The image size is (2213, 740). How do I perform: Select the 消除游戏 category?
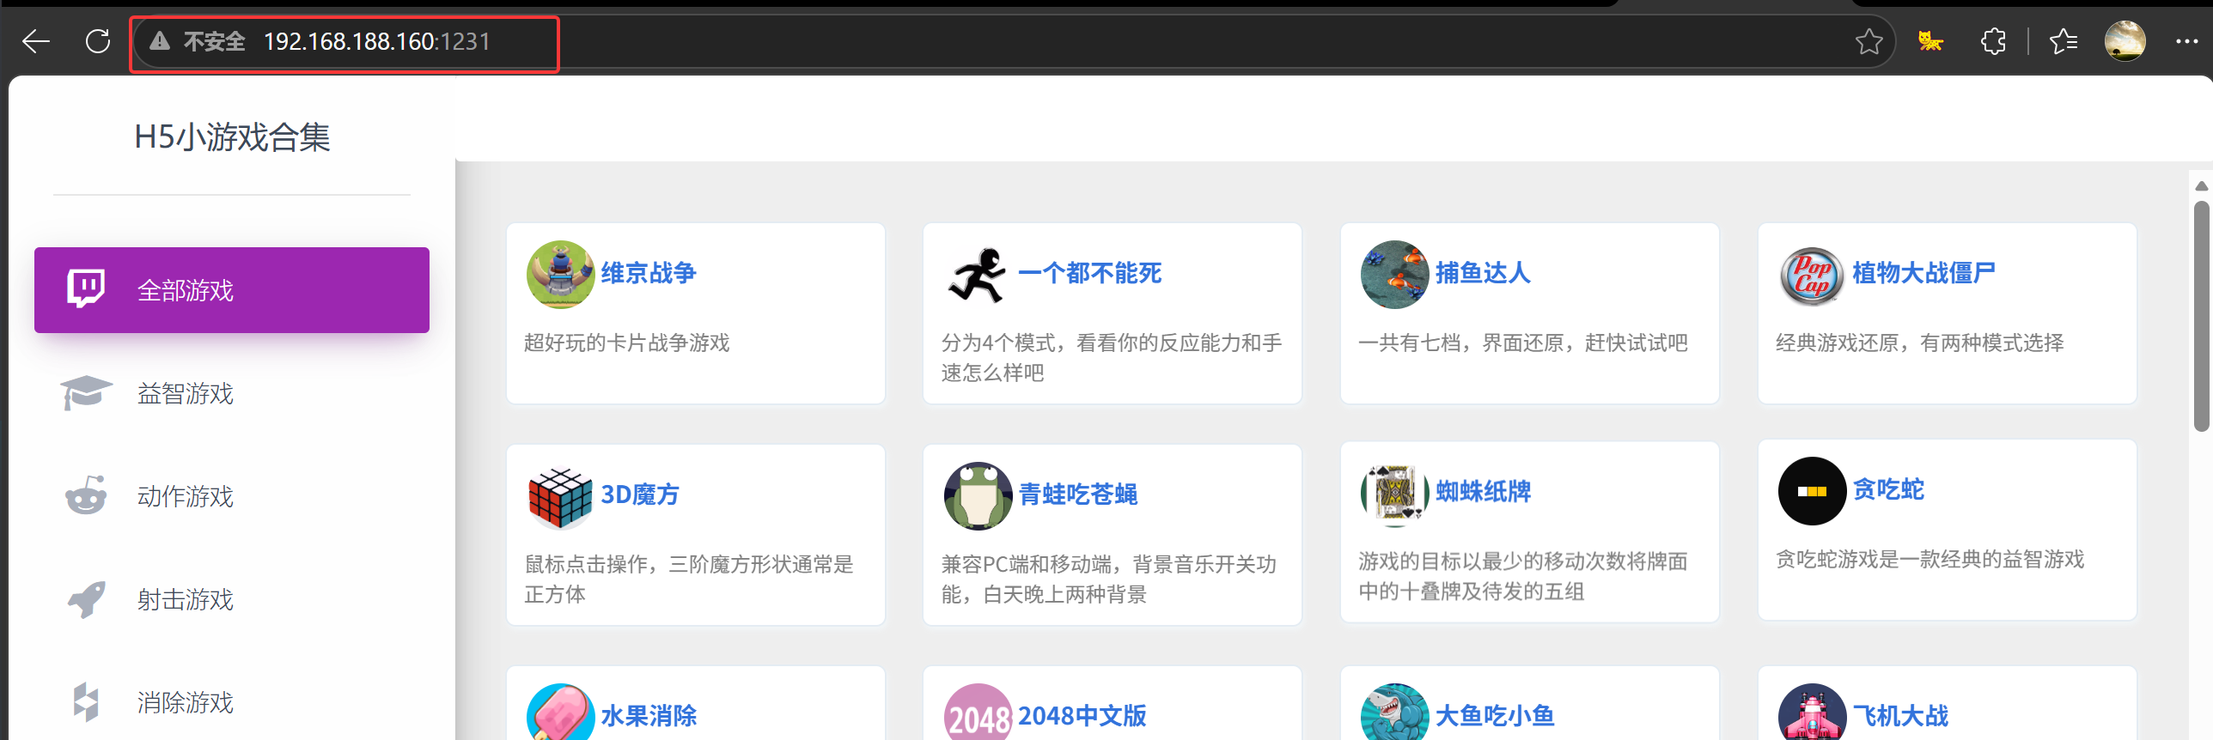point(232,702)
